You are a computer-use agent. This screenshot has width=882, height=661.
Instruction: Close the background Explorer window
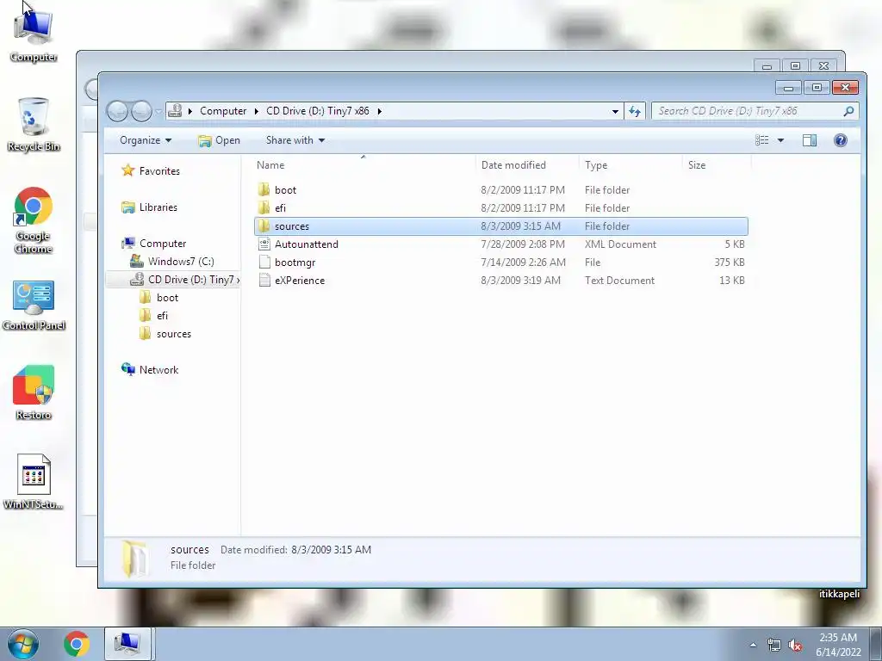point(824,66)
